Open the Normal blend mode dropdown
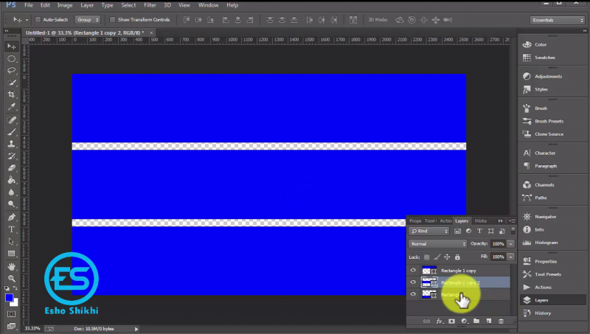590x334 pixels. coord(438,243)
